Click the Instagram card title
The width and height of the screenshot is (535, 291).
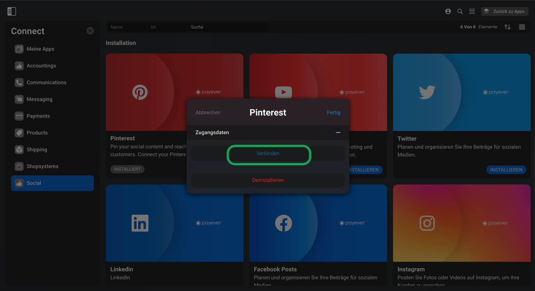(x=411, y=269)
